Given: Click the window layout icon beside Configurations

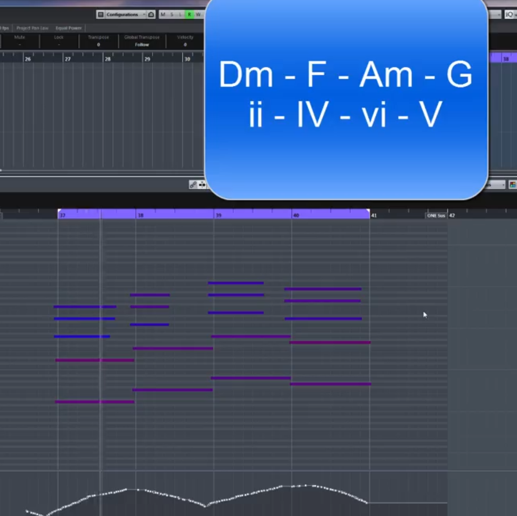Looking at the screenshot, I should pyautogui.click(x=101, y=15).
